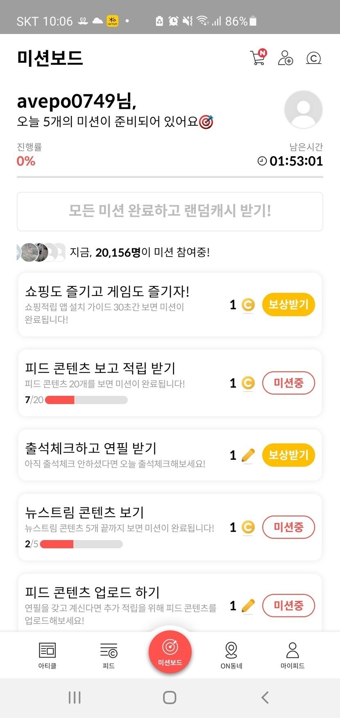Image resolution: width=340 pixels, height=718 pixels.
Task: Tap the profile avatar picture
Action: pos(303,109)
